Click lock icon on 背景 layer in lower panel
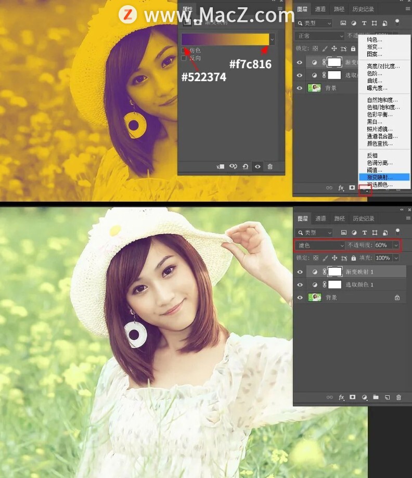 click(x=397, y=297)
